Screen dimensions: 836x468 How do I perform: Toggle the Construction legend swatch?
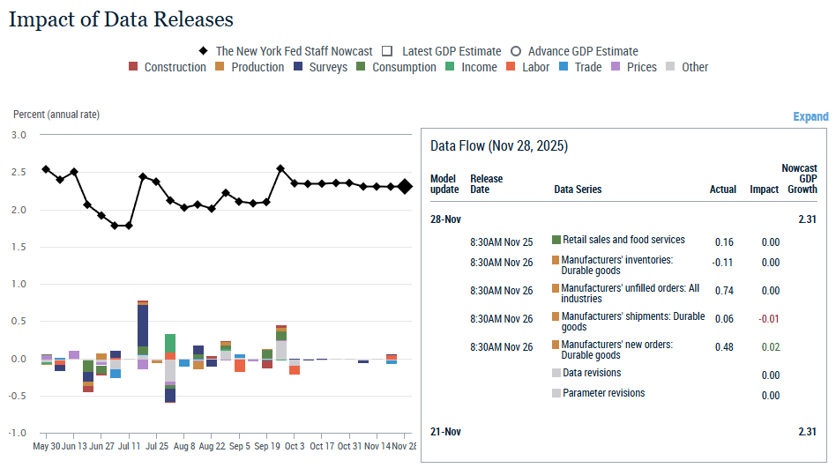(x=134, y=67)
